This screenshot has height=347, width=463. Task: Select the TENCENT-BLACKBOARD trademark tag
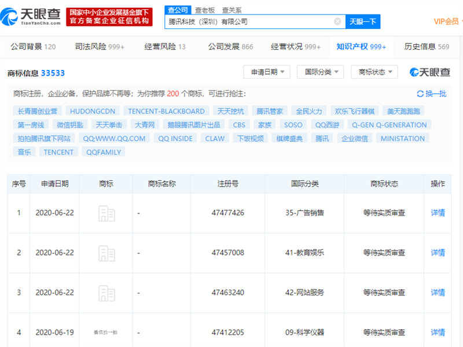tap(166, 111)
